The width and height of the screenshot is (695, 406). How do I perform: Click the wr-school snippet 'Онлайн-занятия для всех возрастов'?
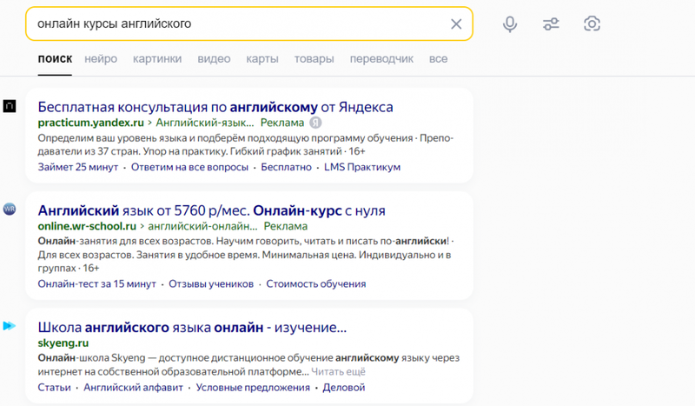[x=246, y=255]
